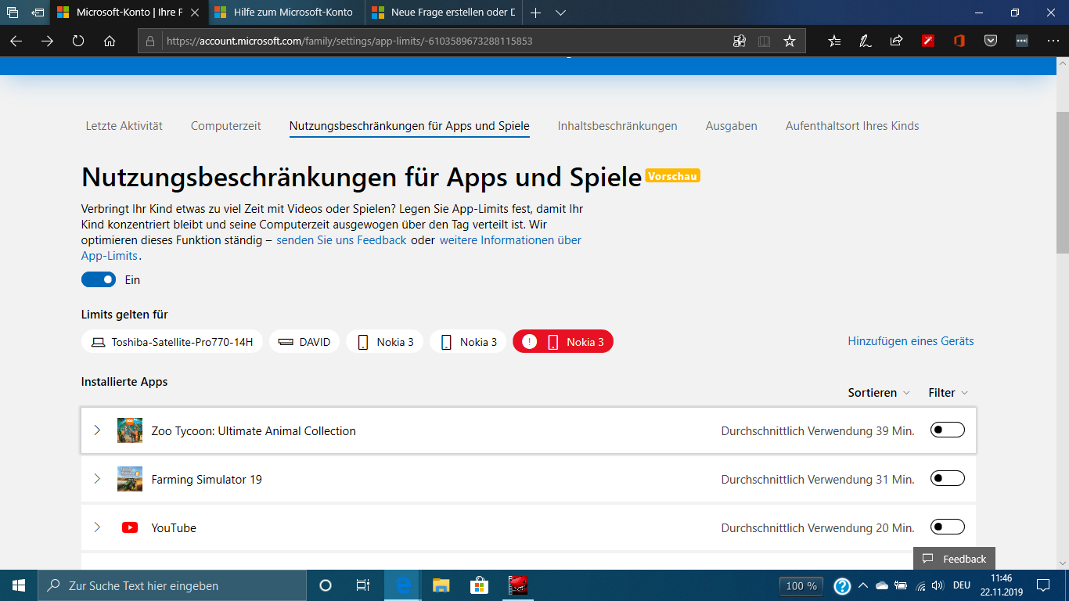This screenshot has height=601, width=1069.
Task: Open Aufenthaltsort Ihres Kinds tab
Action: point(852,126)
